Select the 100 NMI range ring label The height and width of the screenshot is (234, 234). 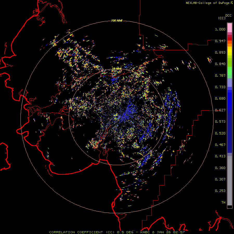(x=117, y=21)
